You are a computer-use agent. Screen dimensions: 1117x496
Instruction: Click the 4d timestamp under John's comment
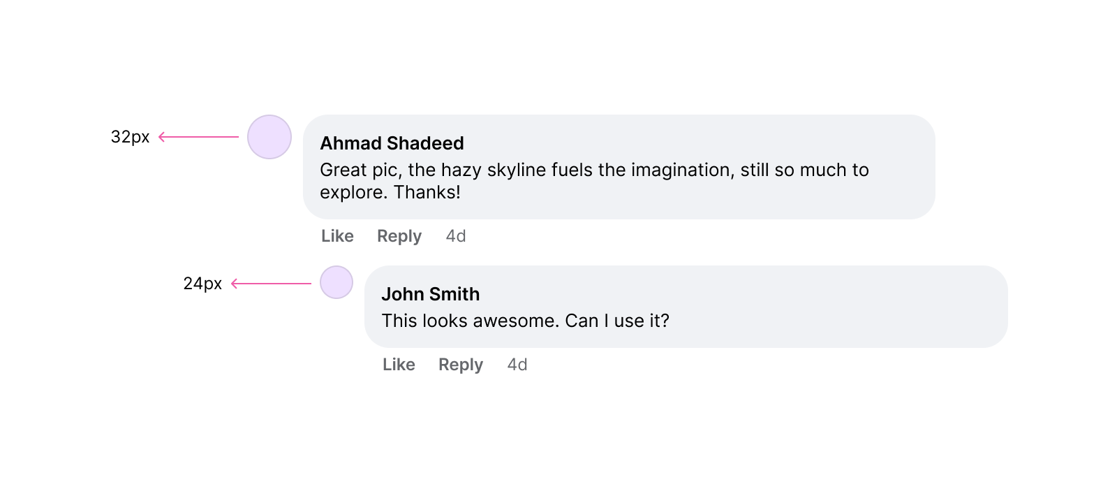[517, 365]
